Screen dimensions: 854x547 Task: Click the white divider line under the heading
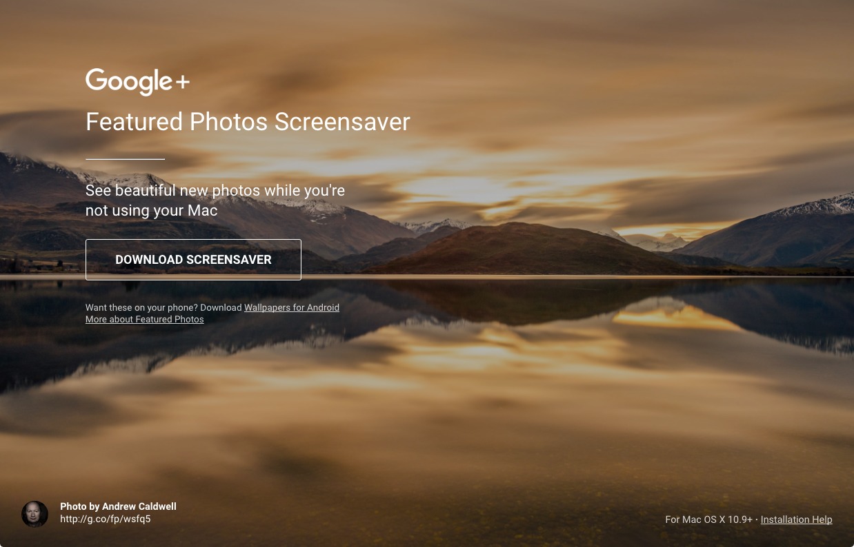125,158
